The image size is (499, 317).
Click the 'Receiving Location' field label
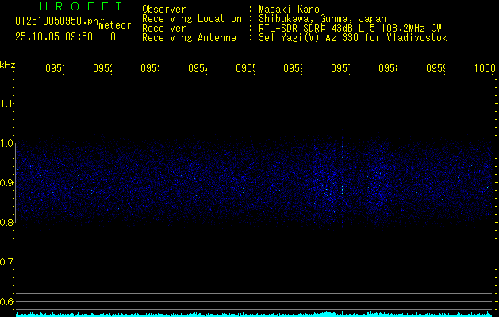[192, 19]
